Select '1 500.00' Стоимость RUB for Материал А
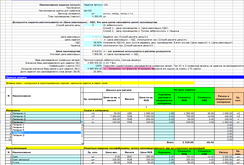244x165 pixels. tap(184, 113)
